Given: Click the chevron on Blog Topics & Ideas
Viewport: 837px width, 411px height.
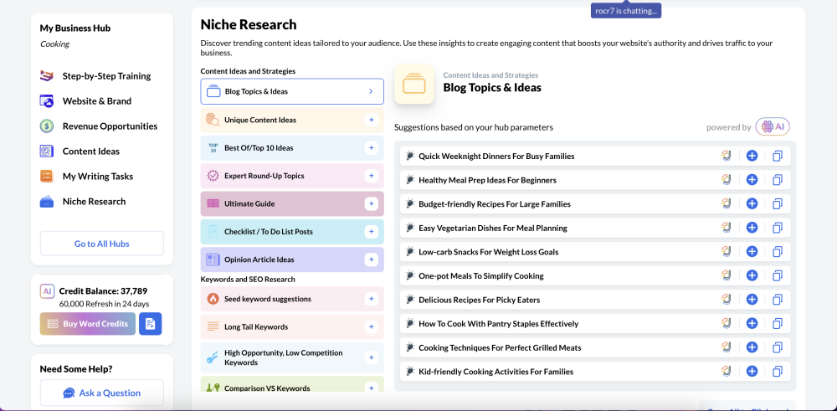Looking at the screenshot, I should click(371, 91).
